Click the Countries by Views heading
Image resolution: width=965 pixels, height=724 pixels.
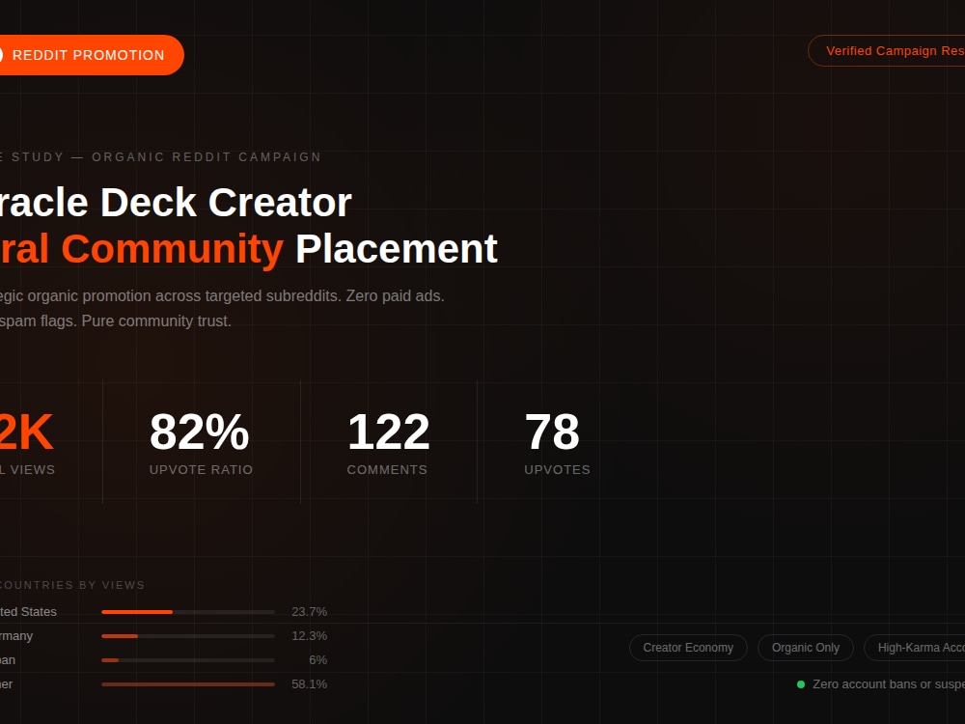point(72,585)
